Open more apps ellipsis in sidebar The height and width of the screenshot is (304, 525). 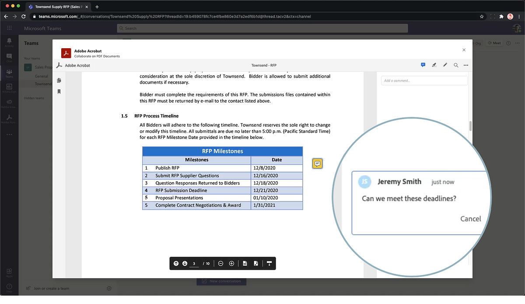(9, 134)
